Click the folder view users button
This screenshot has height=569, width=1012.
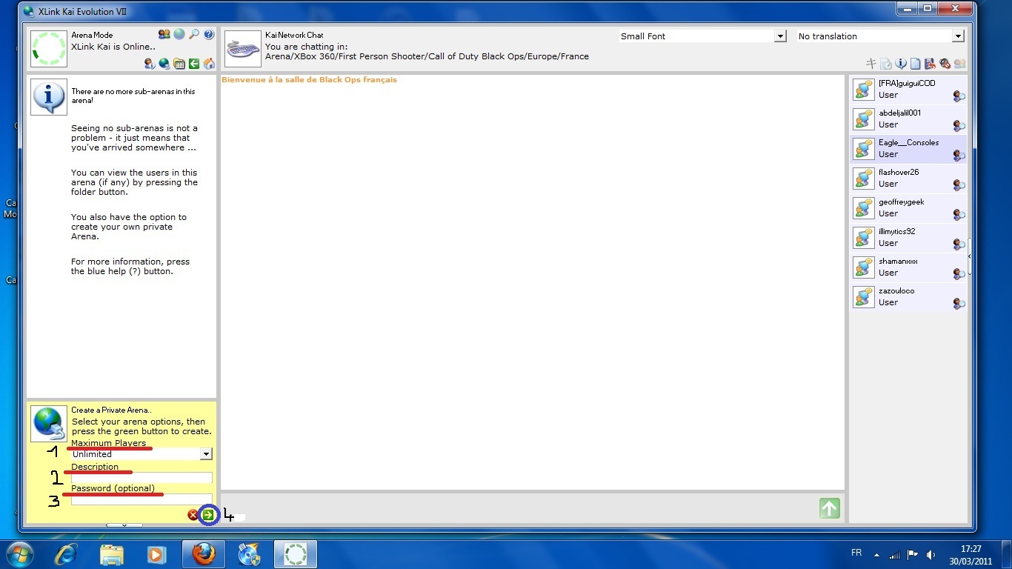click(x=179, y=64)
